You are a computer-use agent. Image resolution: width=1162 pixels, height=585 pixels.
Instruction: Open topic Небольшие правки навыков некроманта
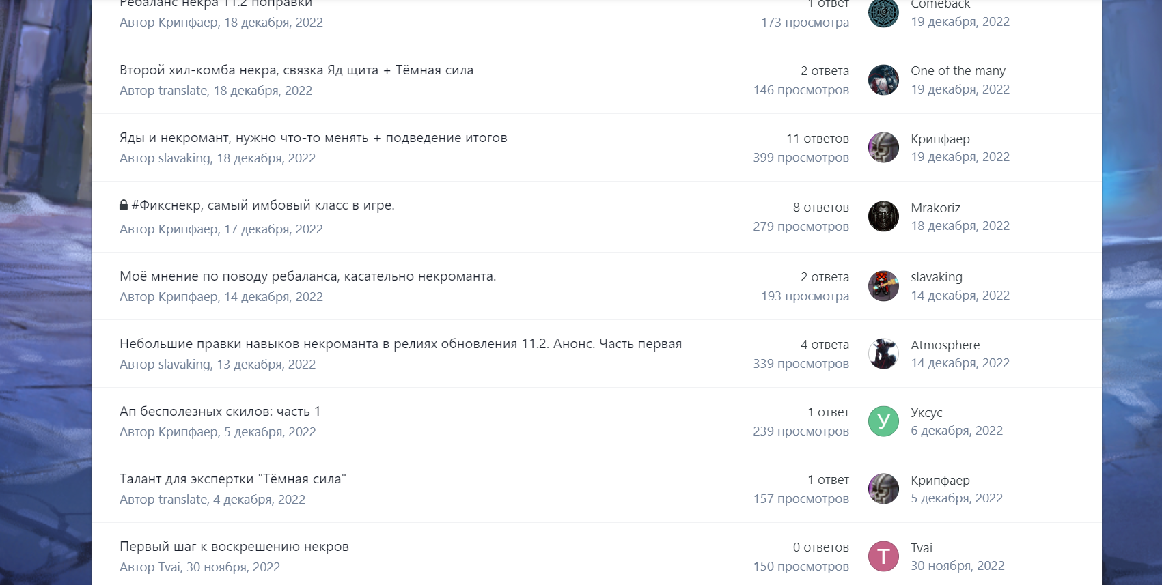point(401,344)
